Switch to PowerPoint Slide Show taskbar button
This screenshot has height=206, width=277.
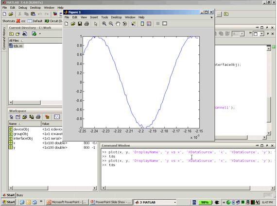pyautogui.click(x=111, y=202)
